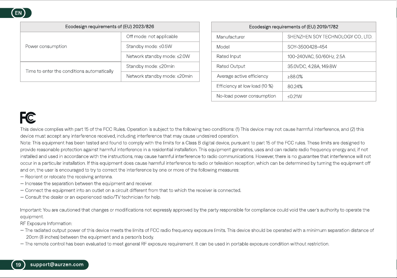Click the page number 19 badge

pos(19,264)
